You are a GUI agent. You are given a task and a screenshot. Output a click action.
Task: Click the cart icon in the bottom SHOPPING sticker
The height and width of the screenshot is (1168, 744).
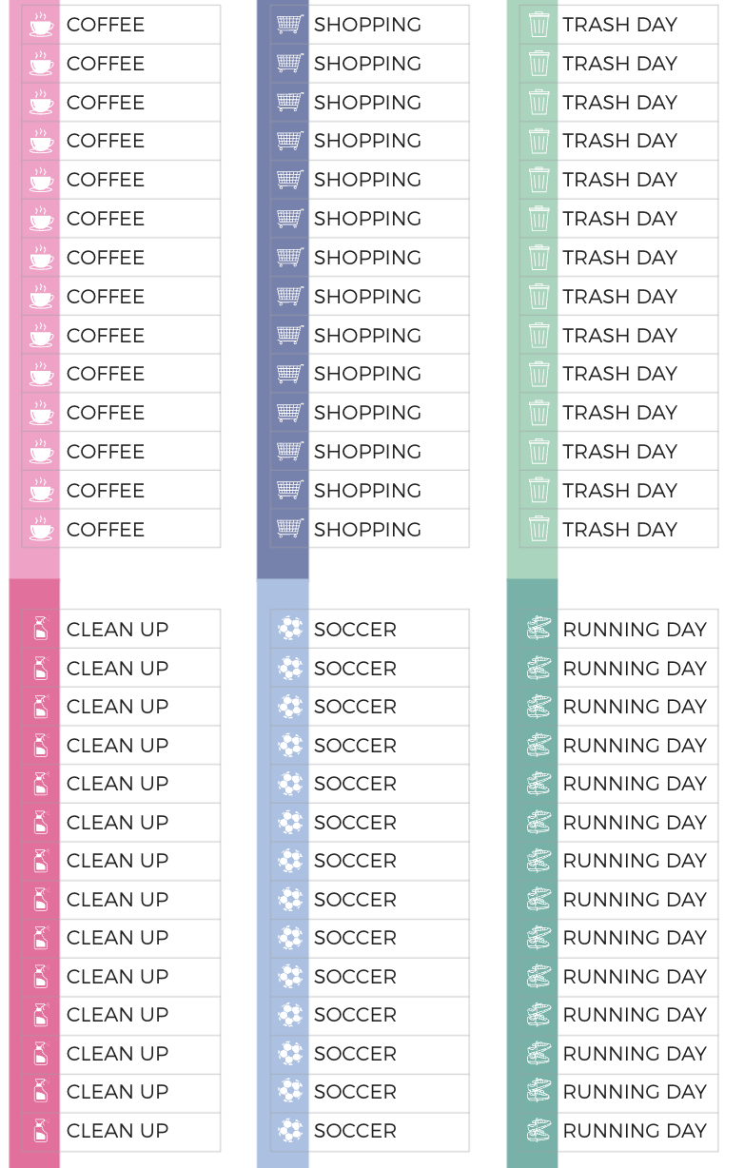(289, 529)
